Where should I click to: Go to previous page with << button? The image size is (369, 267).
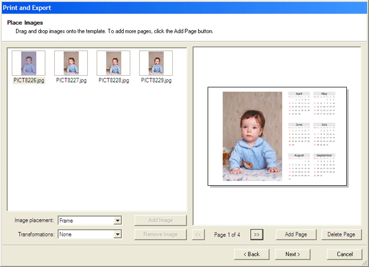pos(198,234)
